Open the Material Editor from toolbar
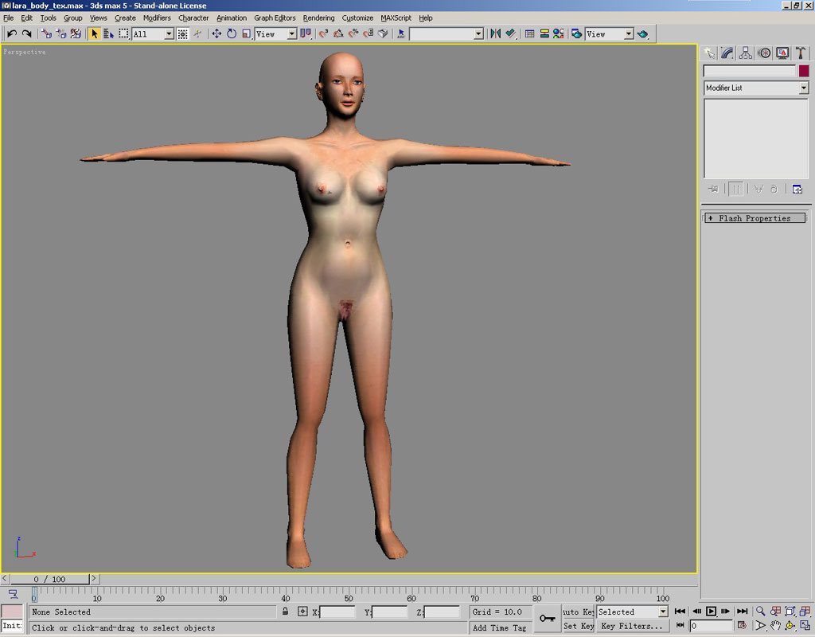 coord(558,33)
